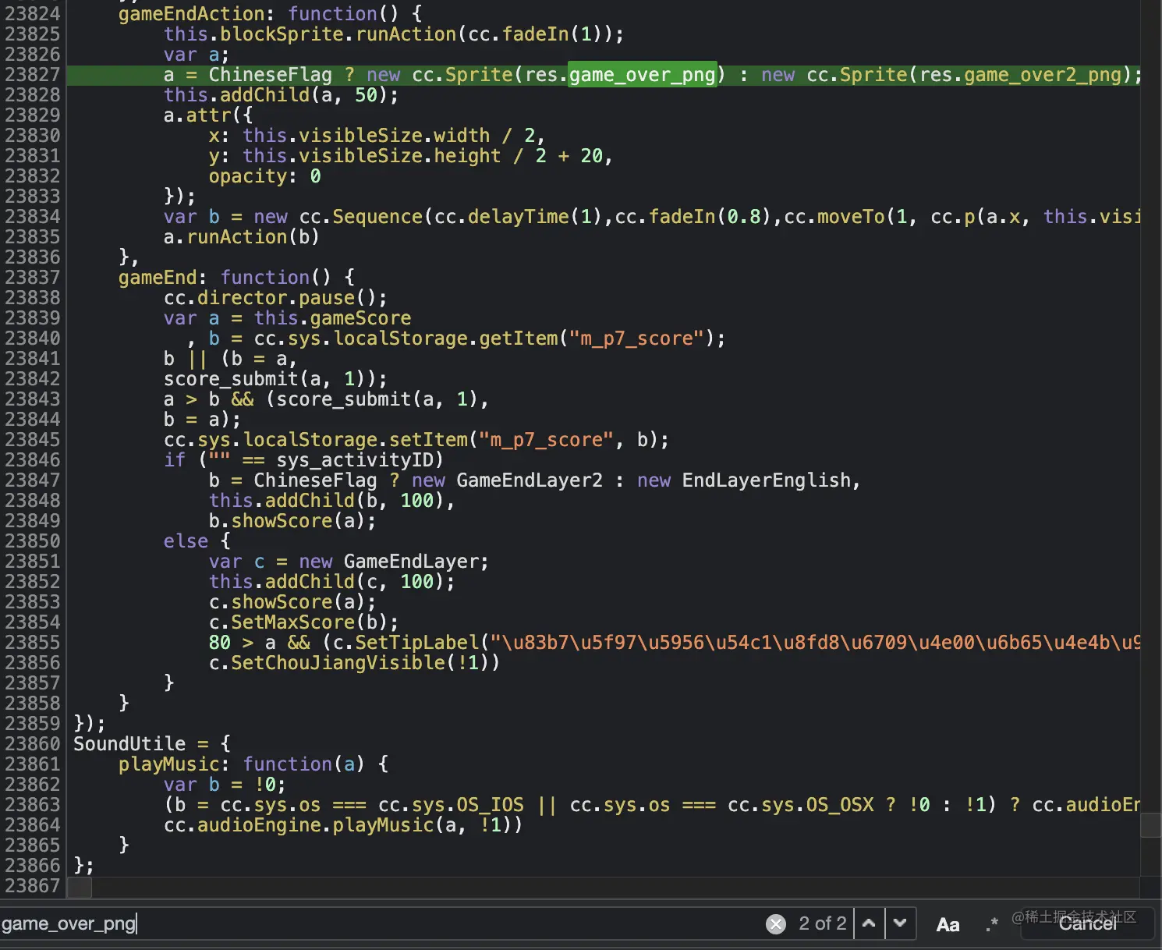Image resolution: width=1162 pixels, height=950 pixels.
Task: Click the "2 of 2" match counter
Action: (x=822, y=924)
